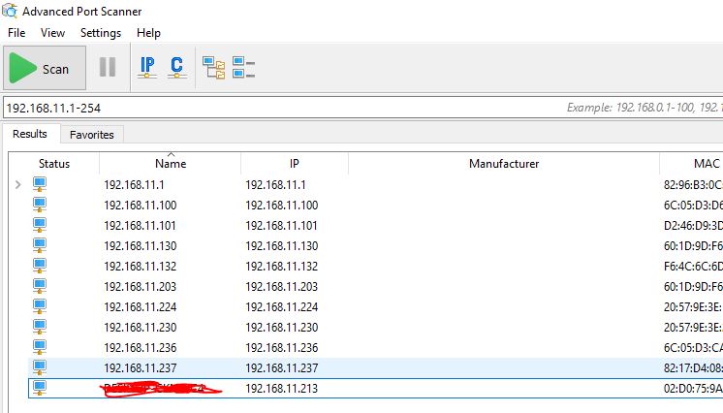Start scanning with the Scan button
The width and height of the screenshot is (723, 413).
click(45, 68)
